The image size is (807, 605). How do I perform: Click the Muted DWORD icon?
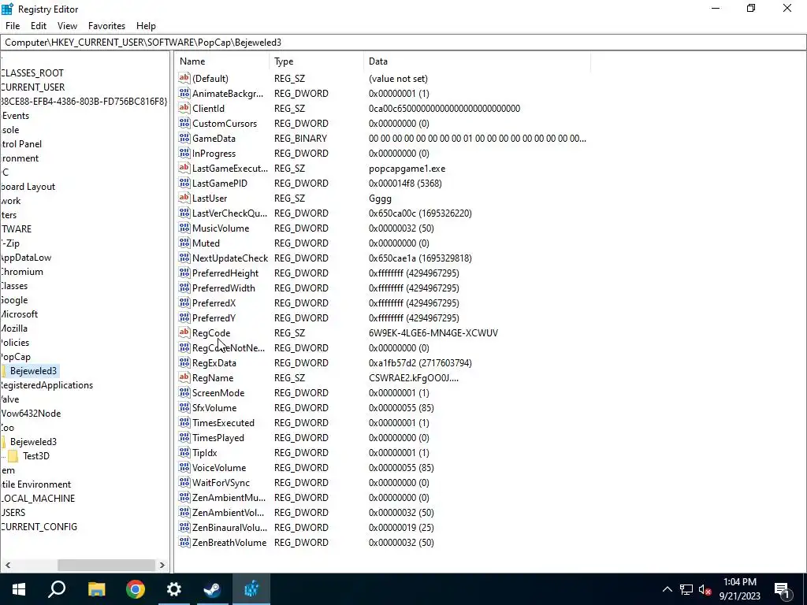(x=184, y=243)
